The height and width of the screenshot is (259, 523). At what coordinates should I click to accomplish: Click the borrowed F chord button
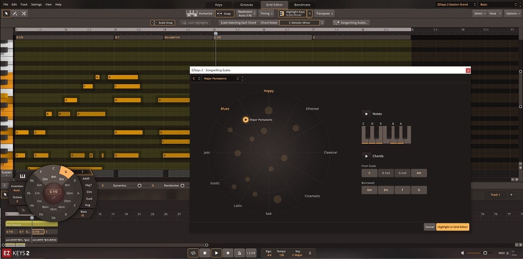pos(402,190)
